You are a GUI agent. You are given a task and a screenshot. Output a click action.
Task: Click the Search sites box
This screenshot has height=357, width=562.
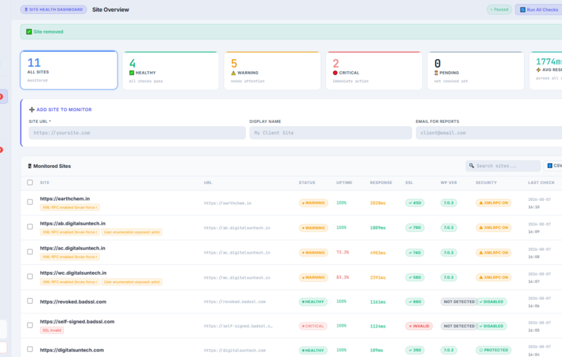point(503,166)
